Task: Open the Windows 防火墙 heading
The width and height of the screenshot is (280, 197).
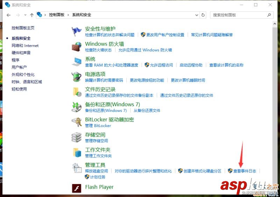Action: [x=104, y=44]
